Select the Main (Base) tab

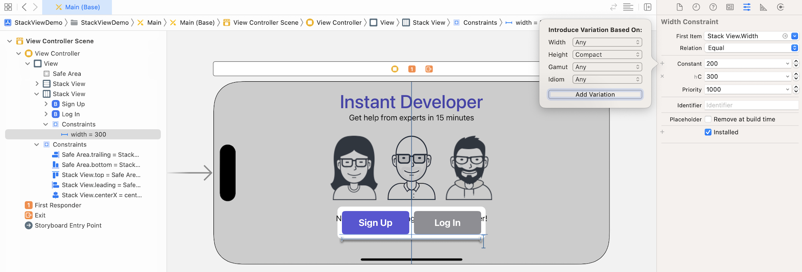click(x=78, y=7)
